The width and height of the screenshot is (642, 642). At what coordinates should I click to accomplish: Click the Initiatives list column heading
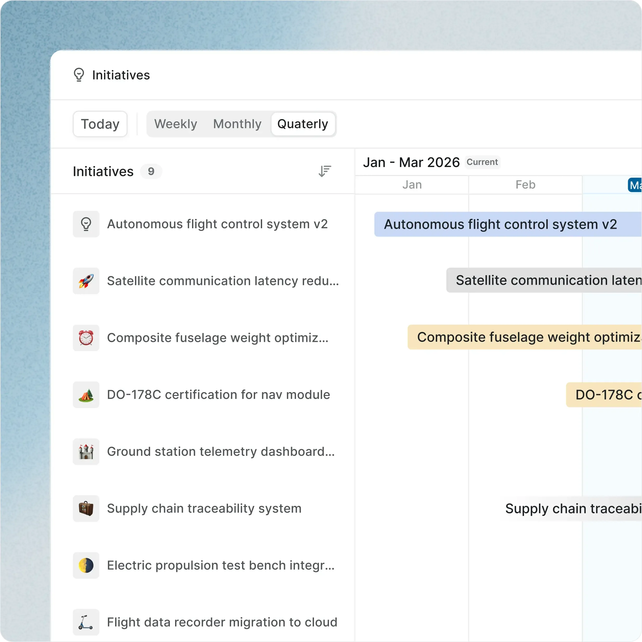coord(103,171)
